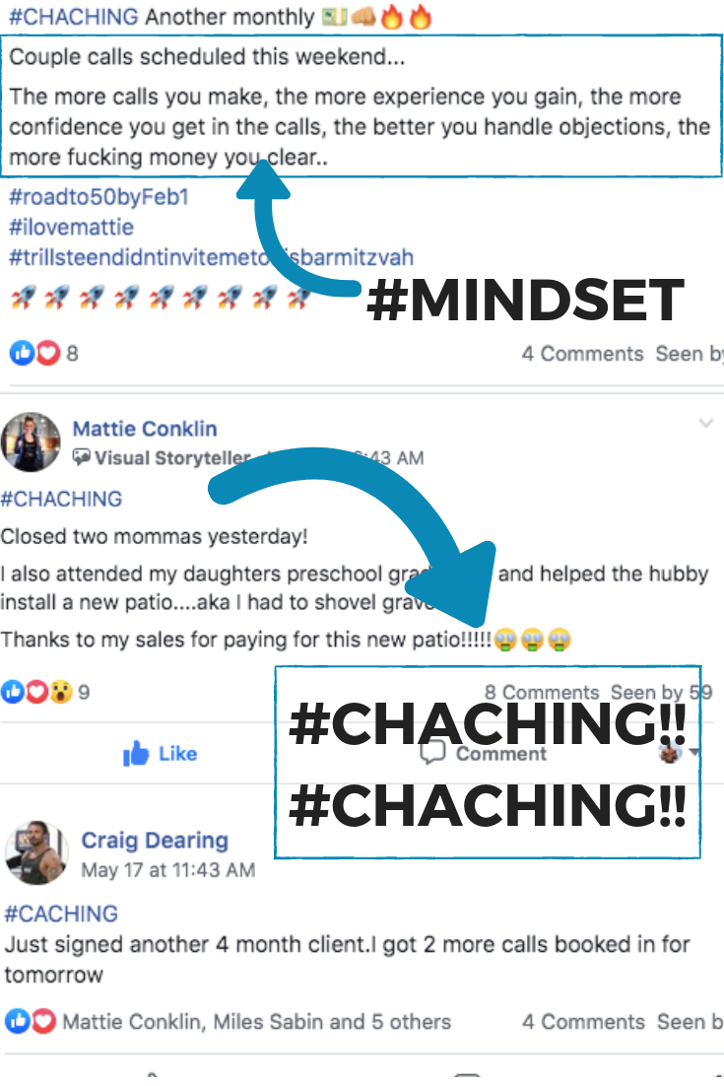Open the #roadto50byFeb1 hashtag
This screenshot has width=724, height=1086.
[x=99, y=197]
